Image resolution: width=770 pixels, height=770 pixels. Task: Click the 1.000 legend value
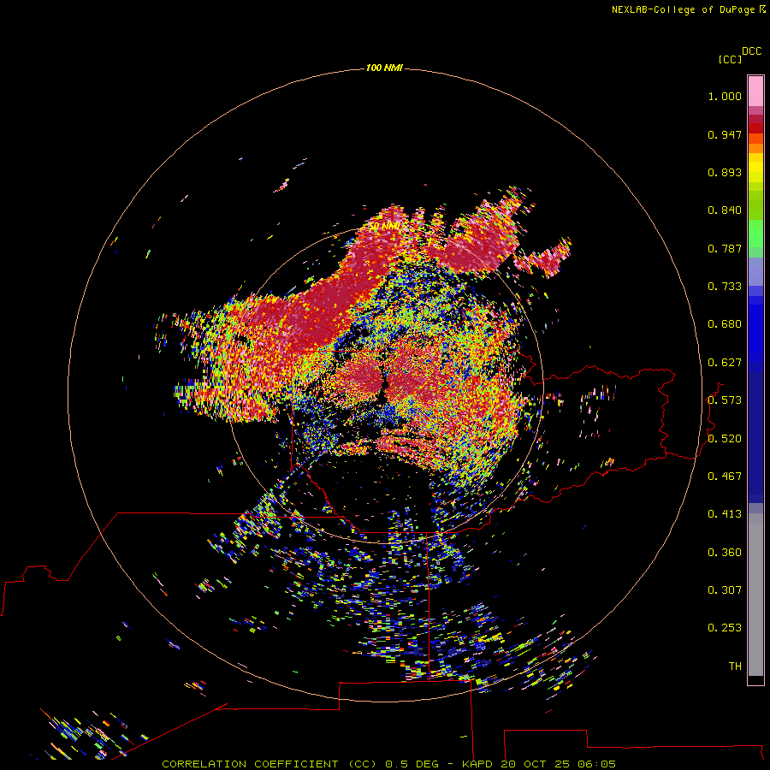[x=725, y=96]
